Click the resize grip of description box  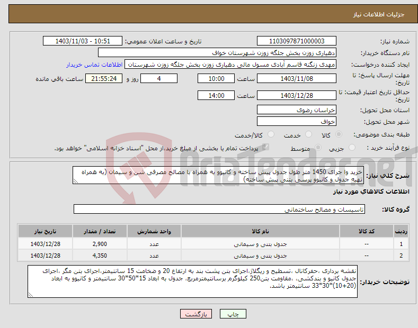pyautogui.click(x=76, y=181)
